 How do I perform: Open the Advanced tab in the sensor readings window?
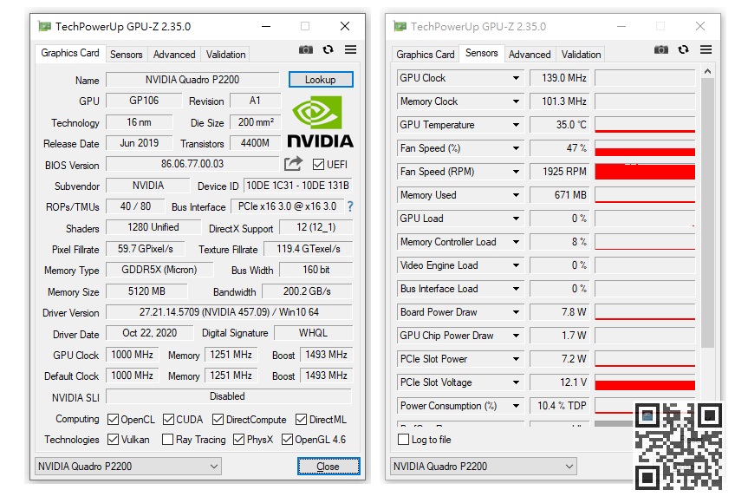(530, 55)
